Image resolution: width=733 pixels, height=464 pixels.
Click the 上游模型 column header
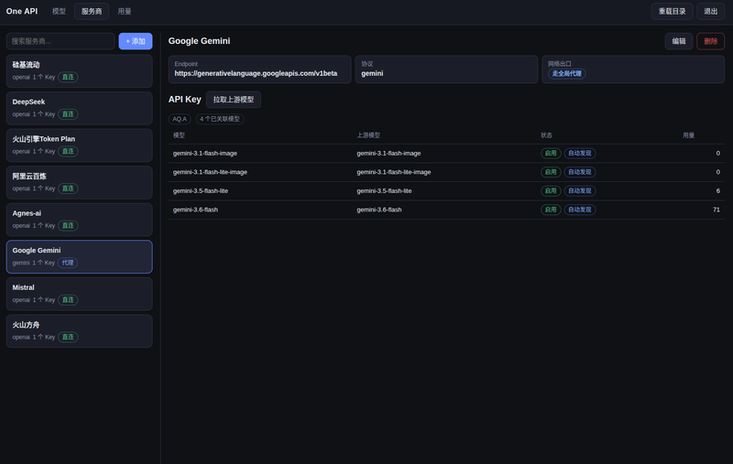pyautogui.click(x=368, y=135)
